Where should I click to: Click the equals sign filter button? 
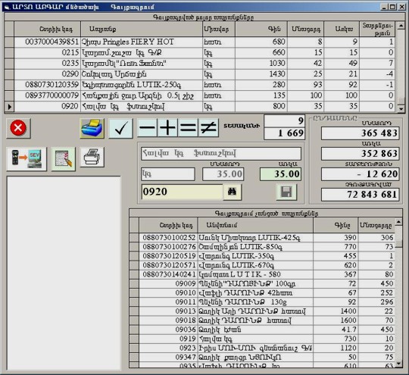pyautogui.click(x=188, y=127)
